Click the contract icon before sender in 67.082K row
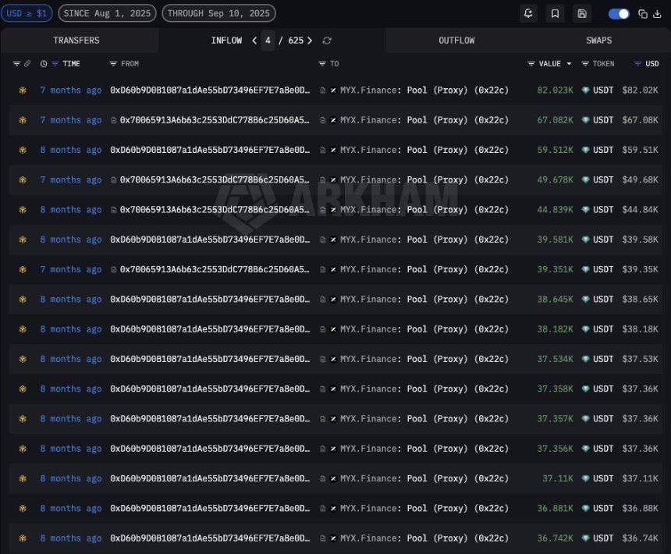Screen dimensions: 671x554 pyautogui.click(x=113, y=120)
